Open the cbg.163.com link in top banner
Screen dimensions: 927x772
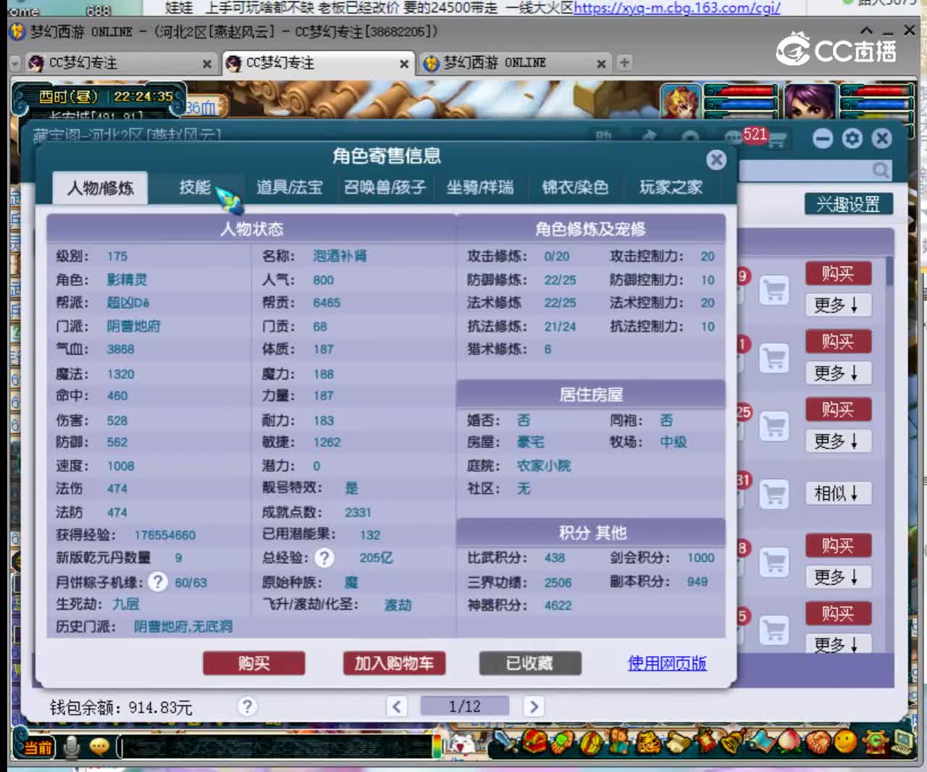coord(677,8)
